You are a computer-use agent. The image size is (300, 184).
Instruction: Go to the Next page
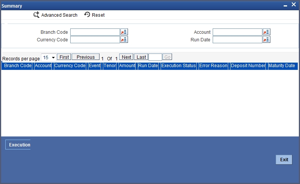click(x=126, y=57)
